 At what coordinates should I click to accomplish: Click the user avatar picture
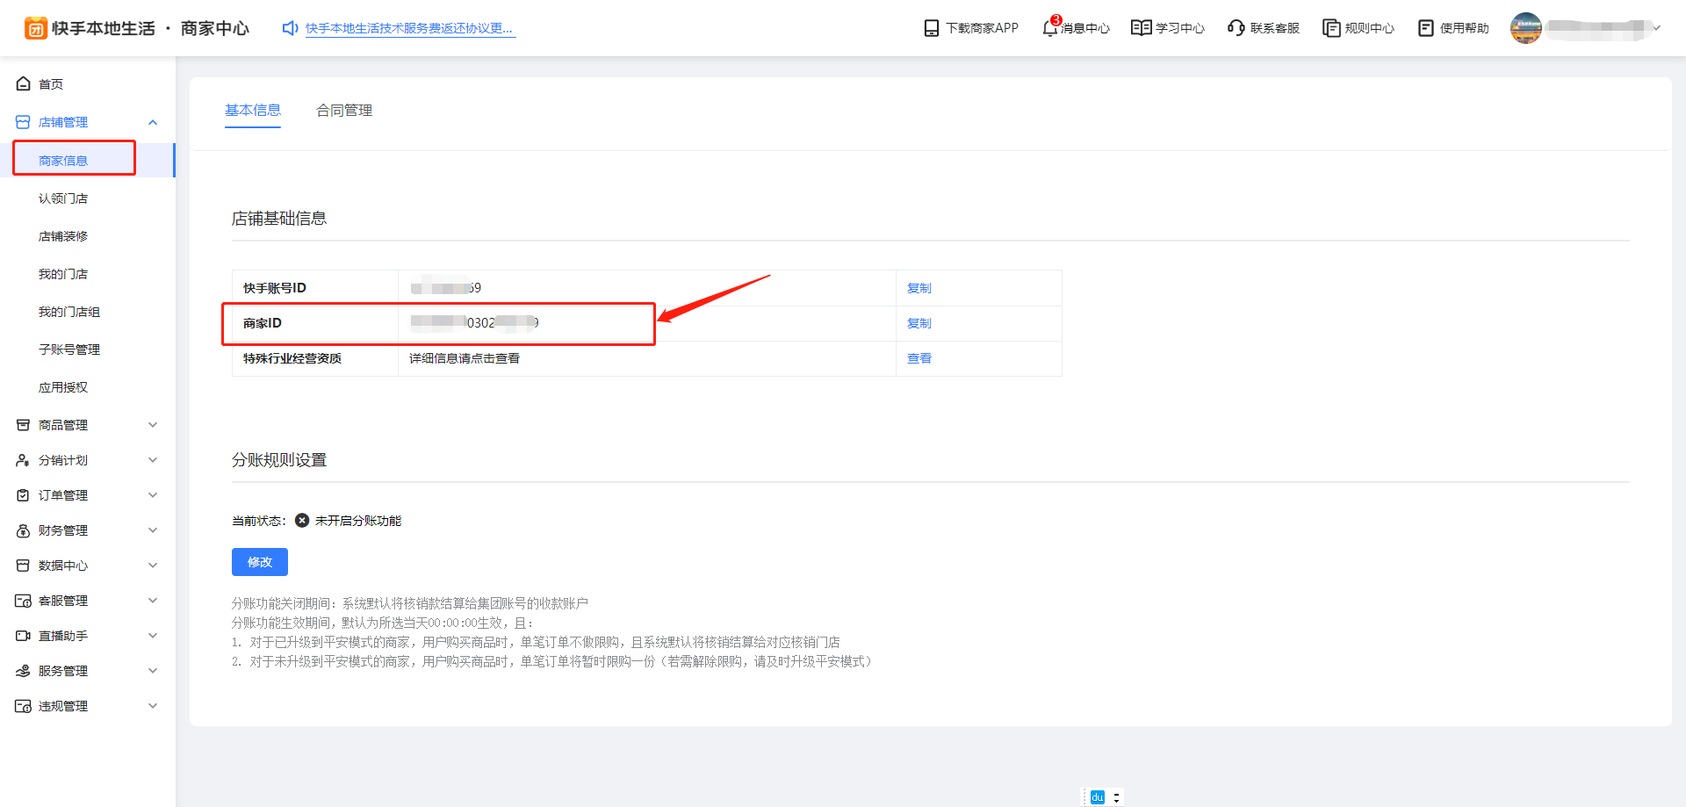click(x=1525, y=28)
